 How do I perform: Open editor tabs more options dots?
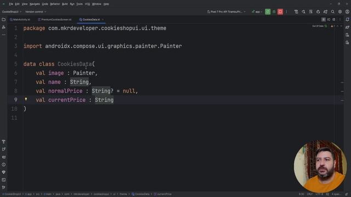tap(340, 20)
